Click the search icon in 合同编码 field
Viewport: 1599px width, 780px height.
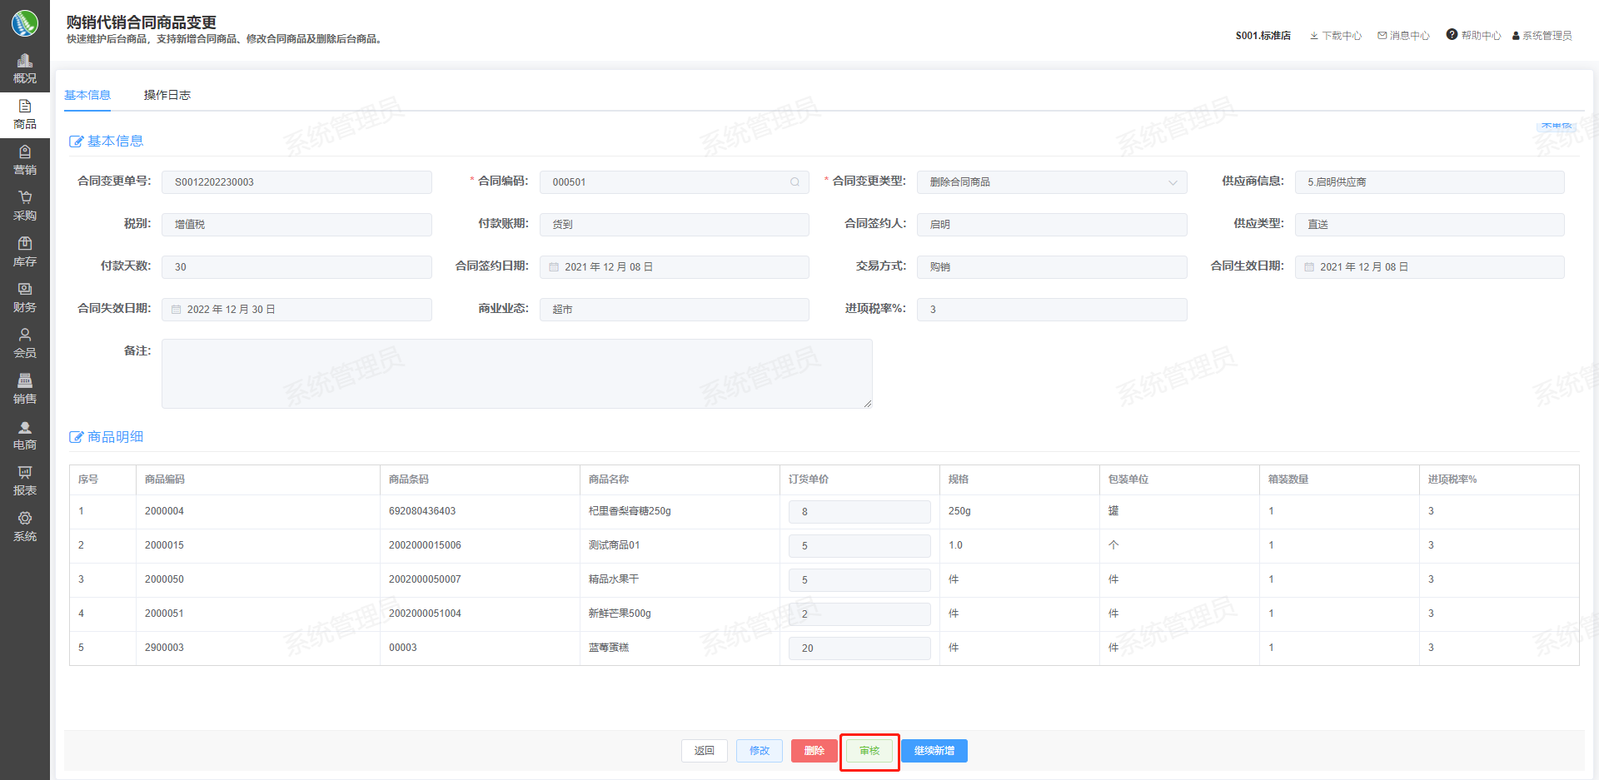(x=795, y=182)
